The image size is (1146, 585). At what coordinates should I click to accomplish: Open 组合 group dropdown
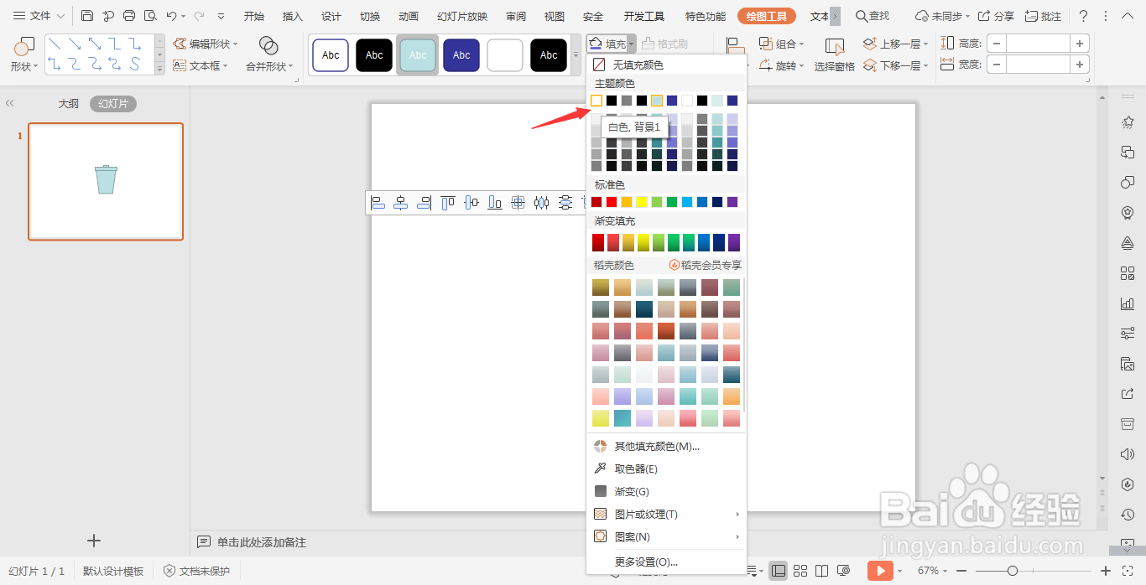coord(781,44)
